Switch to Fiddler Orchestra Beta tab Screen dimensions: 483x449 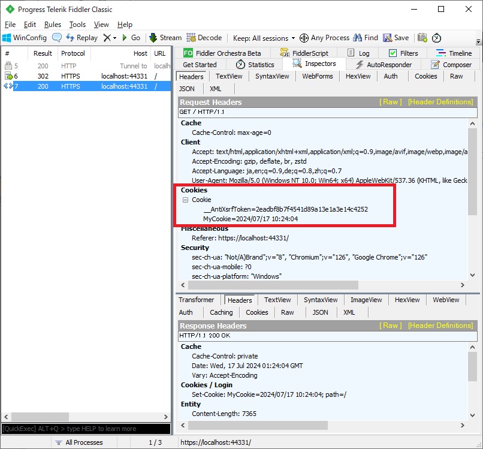point(222,53)
